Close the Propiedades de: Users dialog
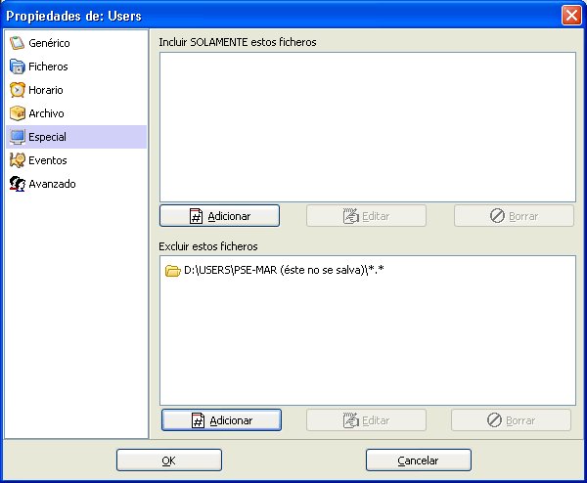The height and width of the screenshot is (483, 587). click(571, 16)
